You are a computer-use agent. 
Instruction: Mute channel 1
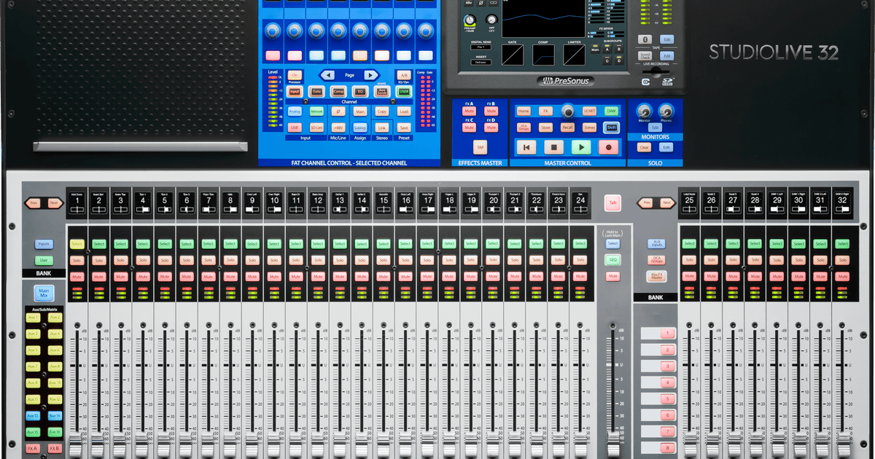tap(77, 276)
